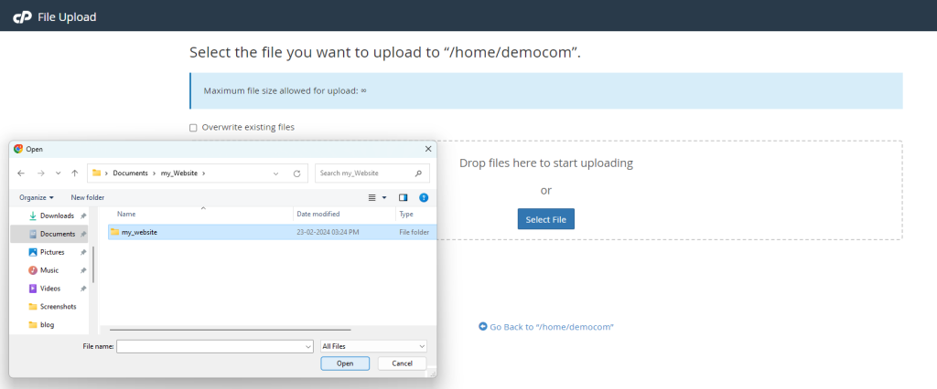Click my_Website in the address breadcrumb
Screen dimensions: 937x389
pyautogui.click(x=180, y=173)
